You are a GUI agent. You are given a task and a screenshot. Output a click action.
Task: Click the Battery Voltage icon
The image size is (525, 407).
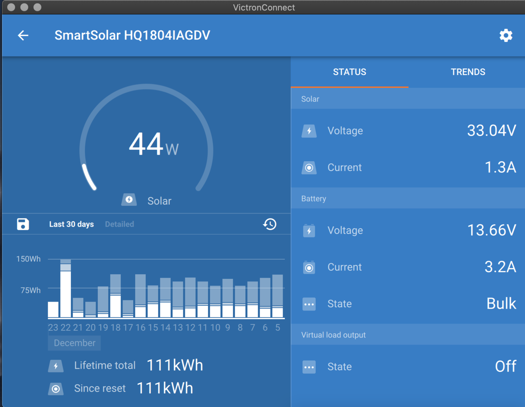pos(309,231)
